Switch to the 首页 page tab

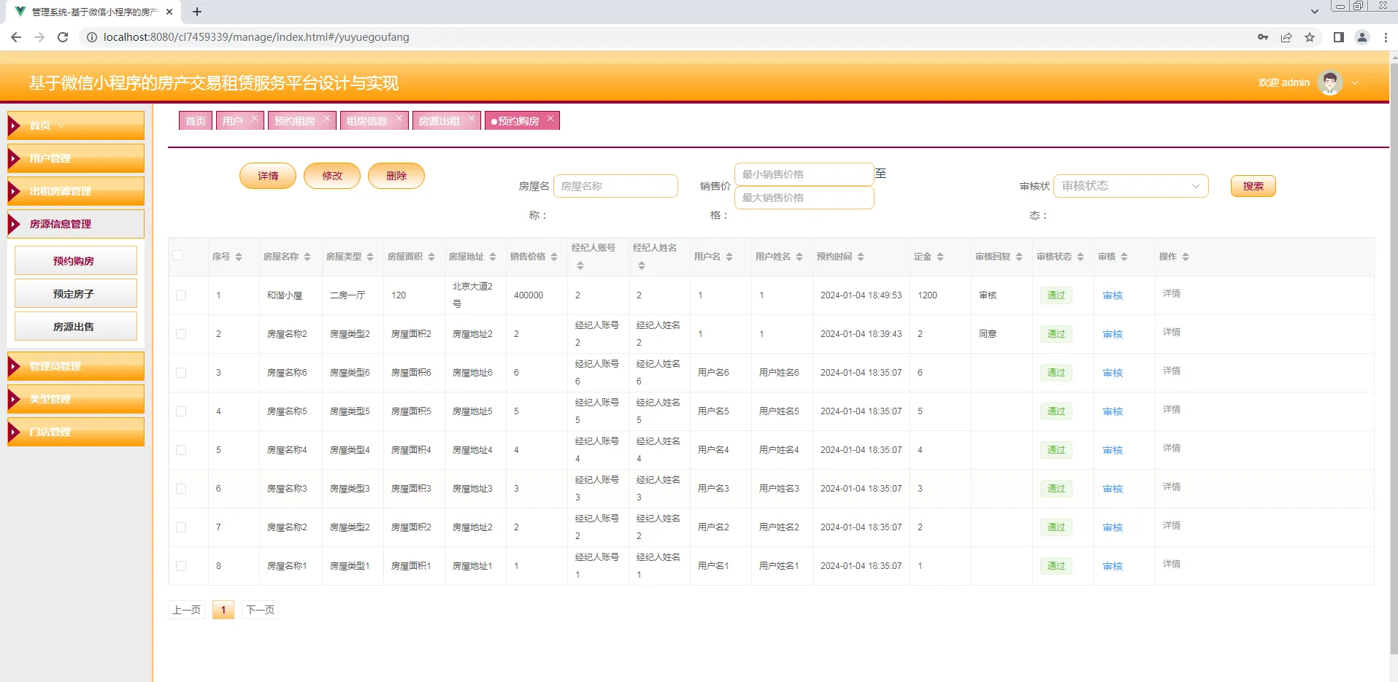(x=196, y=121)
